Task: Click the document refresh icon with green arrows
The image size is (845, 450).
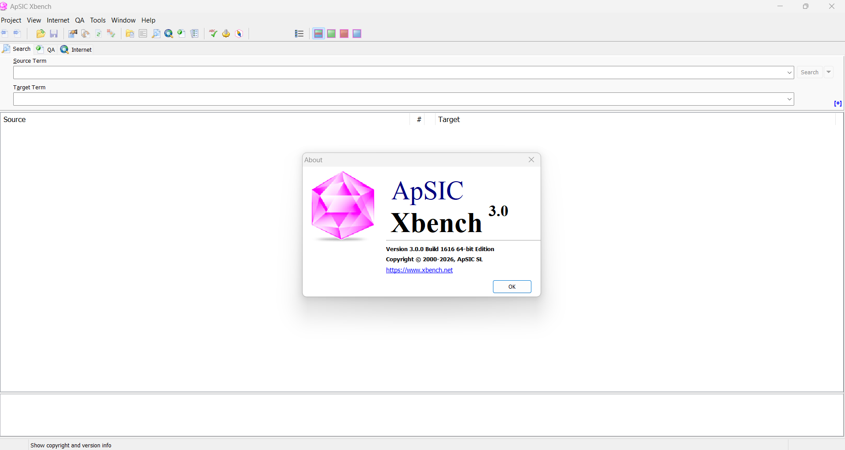Action: (99, 34)
